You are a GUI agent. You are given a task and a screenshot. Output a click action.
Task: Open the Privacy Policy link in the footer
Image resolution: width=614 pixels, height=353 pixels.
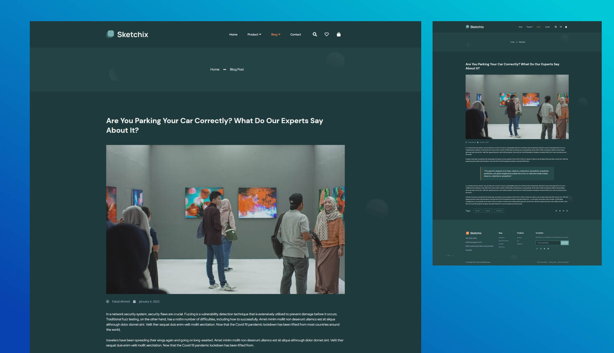(553, 262)
